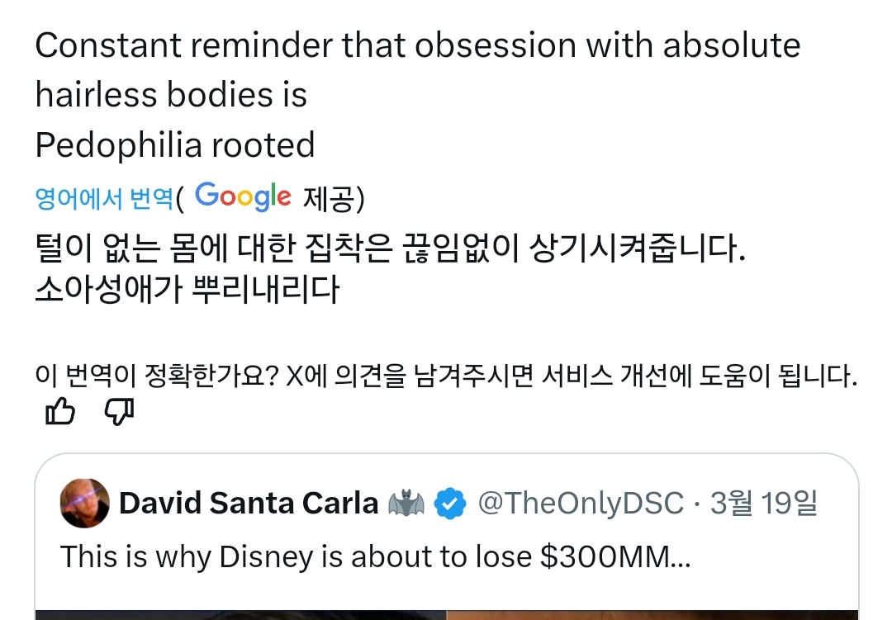Click the 'Pedophilia rooted' text line

(x=175, y=145)
